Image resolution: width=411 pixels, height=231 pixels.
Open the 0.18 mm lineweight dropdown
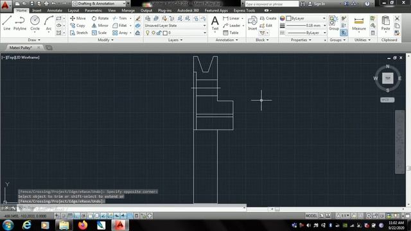[307, 26]
